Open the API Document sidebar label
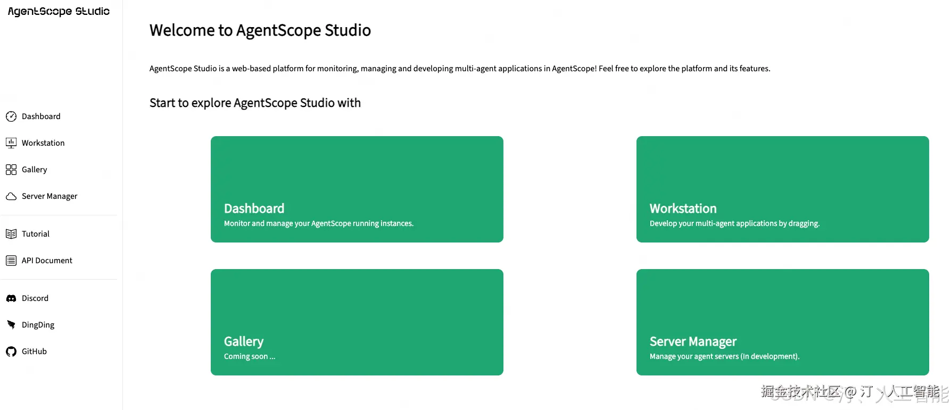The image size is (951, 410). point(47,261)
